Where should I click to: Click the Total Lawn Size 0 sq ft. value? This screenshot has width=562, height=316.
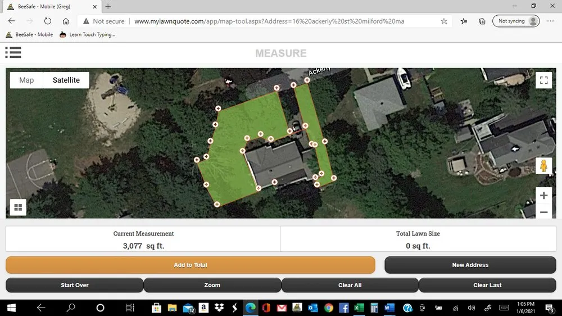pyautogui.click(x=418, y=246)
